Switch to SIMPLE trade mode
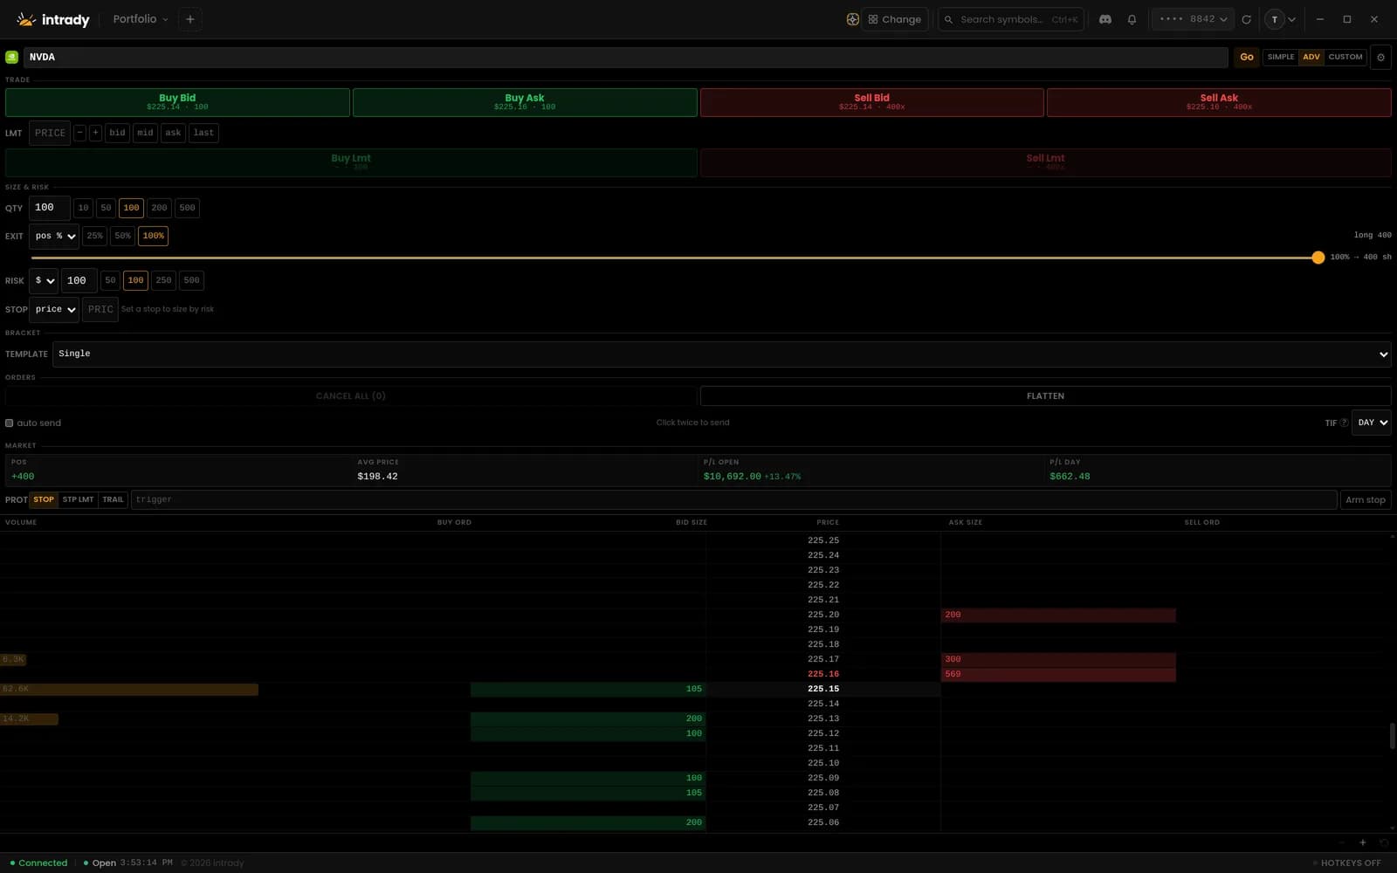1397x873 pixels. pyautogui.click(x=1281, y=57)
